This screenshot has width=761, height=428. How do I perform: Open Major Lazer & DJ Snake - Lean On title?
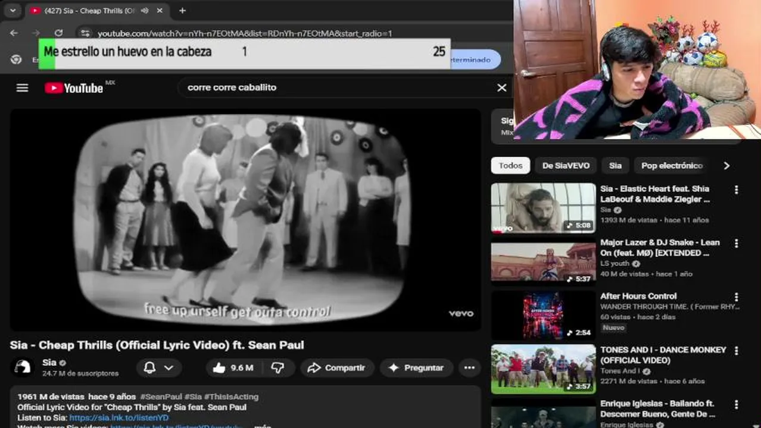tap(660, 248)
